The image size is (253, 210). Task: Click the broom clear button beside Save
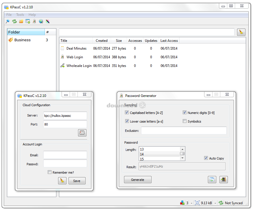coord(62,181)
